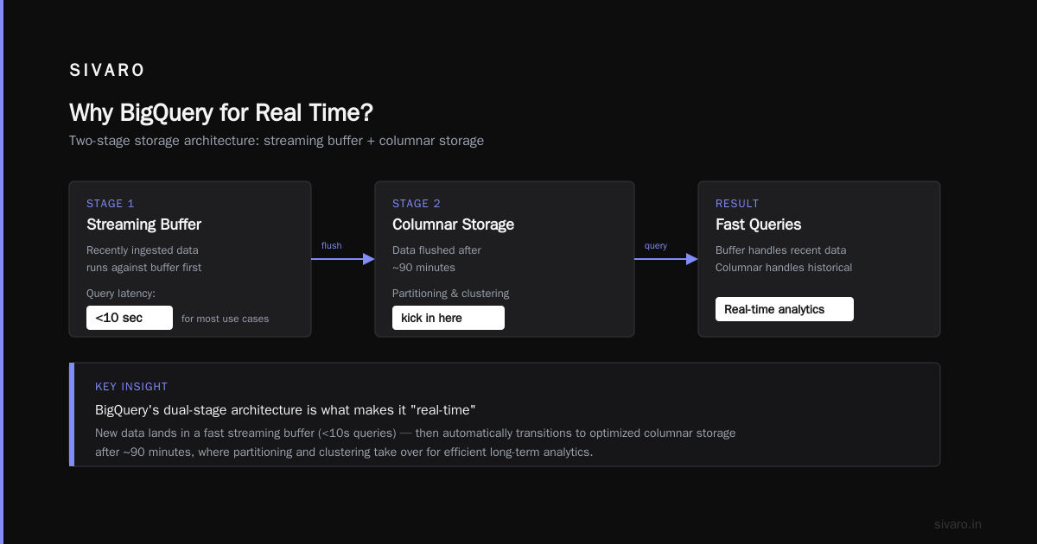Click the line starting "after ~90 minutes, where"
1037x544 pixels.
[x=344, y=452]
